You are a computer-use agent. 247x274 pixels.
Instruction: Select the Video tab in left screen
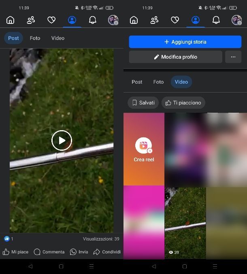coord(58,38)
